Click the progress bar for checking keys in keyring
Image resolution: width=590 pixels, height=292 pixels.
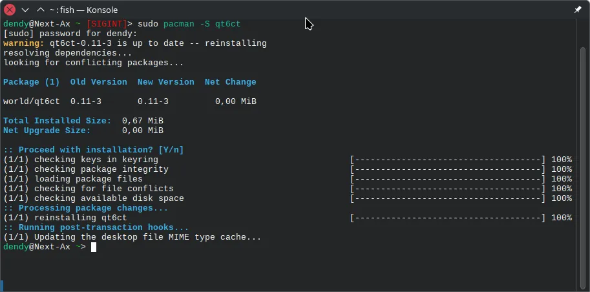(x=448, y=160)
